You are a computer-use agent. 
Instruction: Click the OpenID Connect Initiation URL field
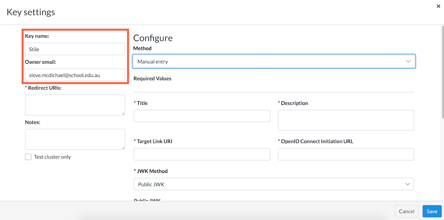click(346, 154)
